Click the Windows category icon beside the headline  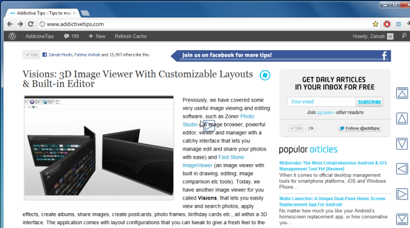[x=265, y=75]
